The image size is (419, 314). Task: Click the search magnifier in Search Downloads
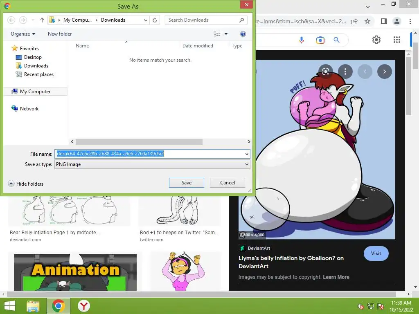click(241, 20)
